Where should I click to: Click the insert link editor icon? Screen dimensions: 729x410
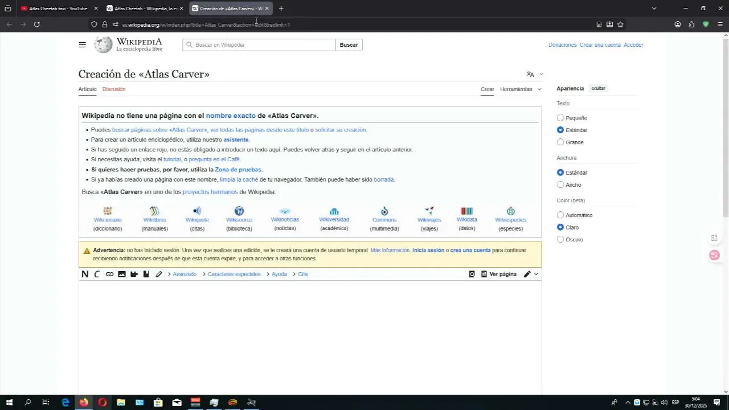click(x=109, y=274)
